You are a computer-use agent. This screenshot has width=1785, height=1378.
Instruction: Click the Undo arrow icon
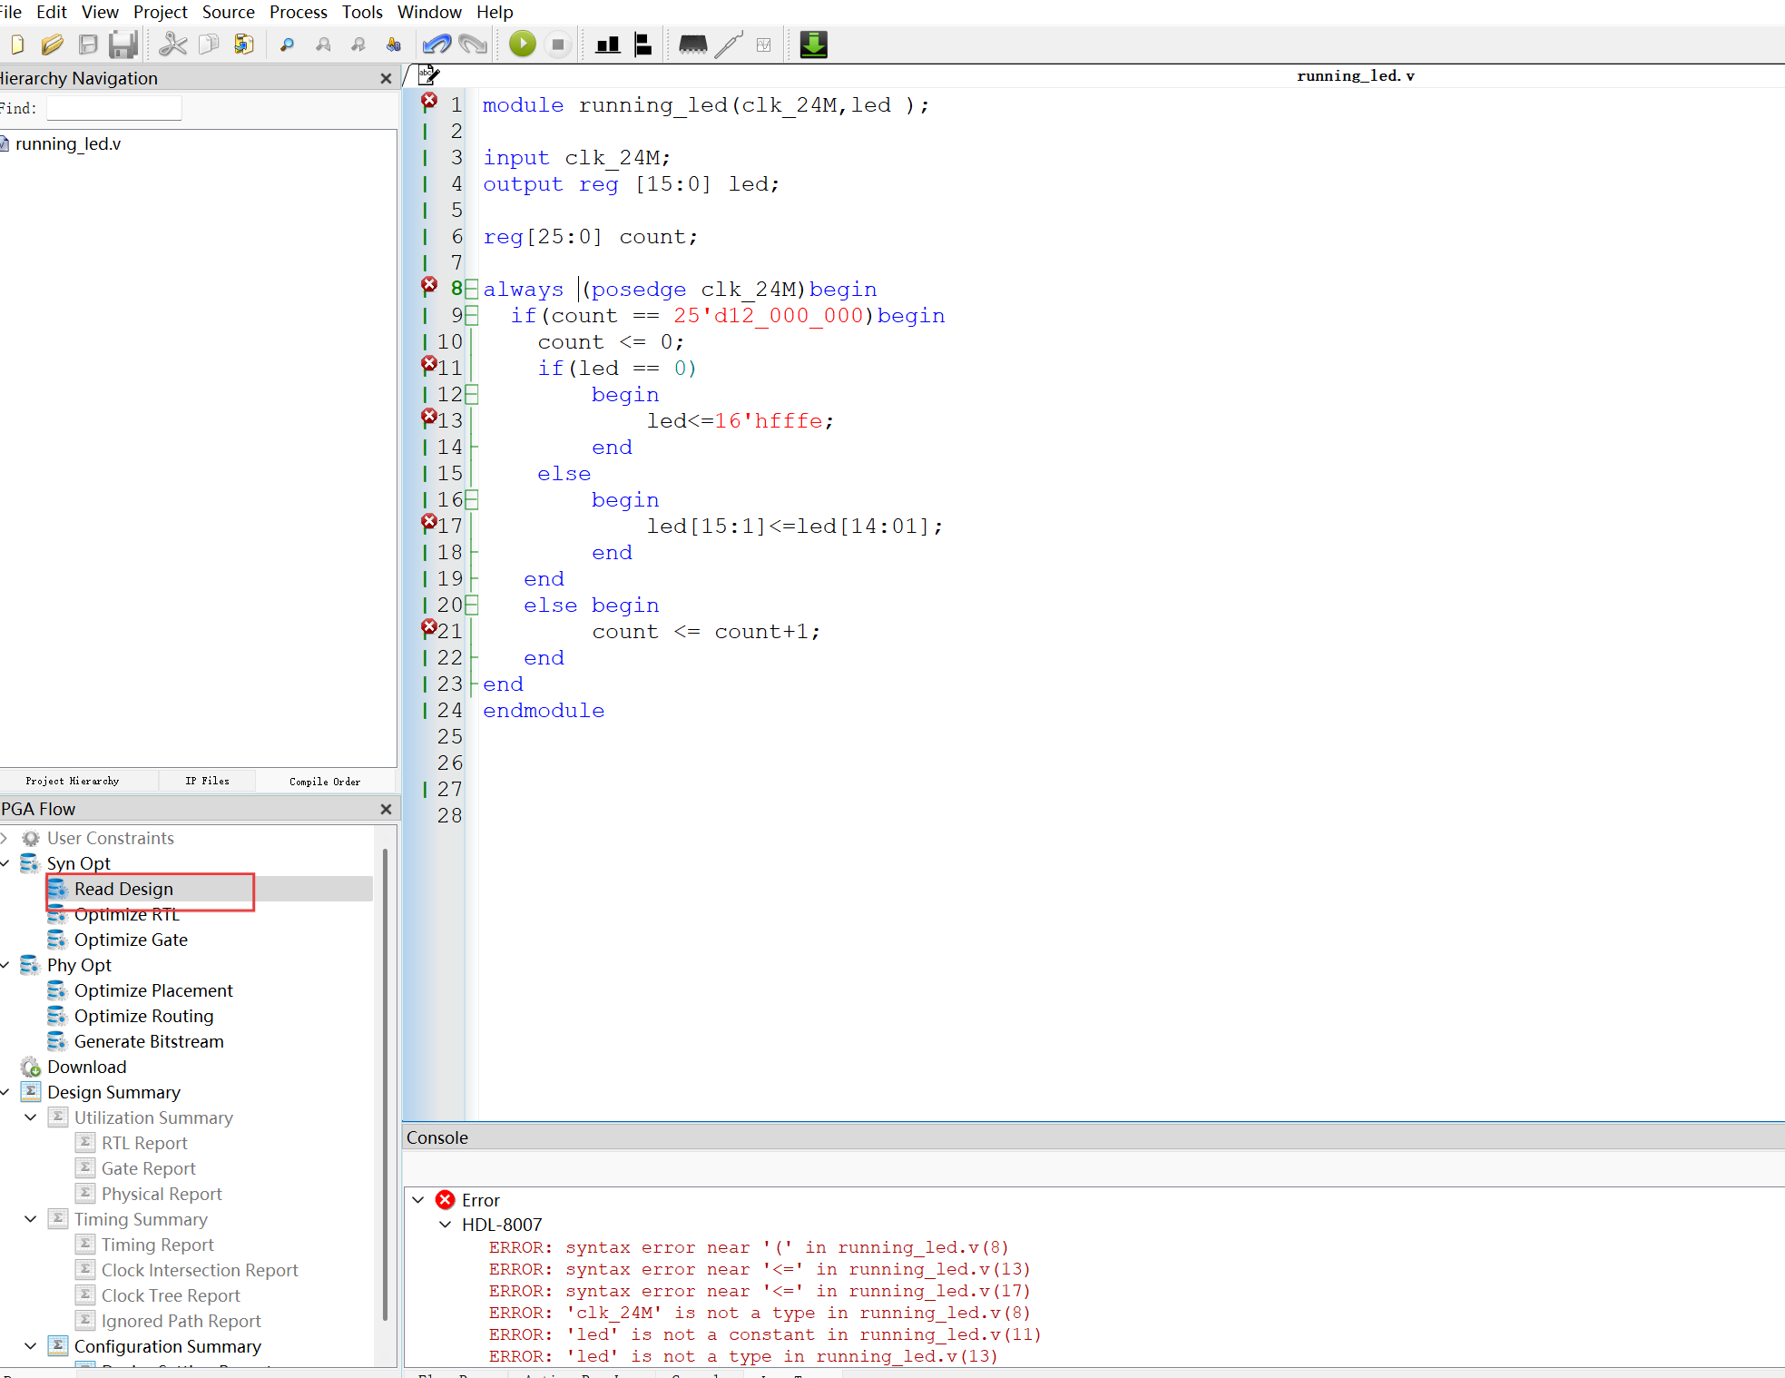436,44
